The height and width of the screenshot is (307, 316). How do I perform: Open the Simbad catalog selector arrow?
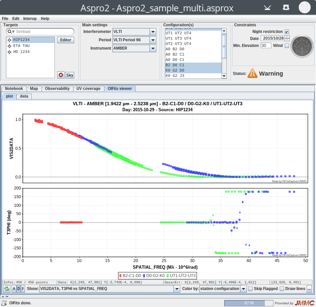[13, 32]
